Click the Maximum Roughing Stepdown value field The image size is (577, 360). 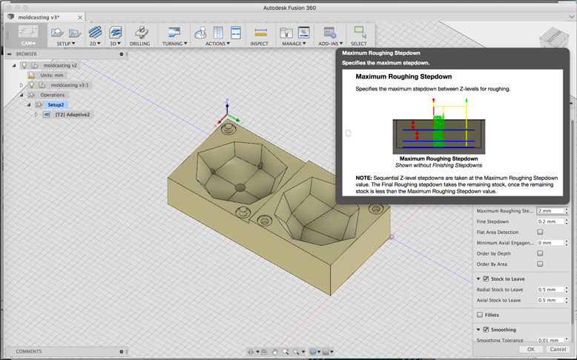(550, 210)
